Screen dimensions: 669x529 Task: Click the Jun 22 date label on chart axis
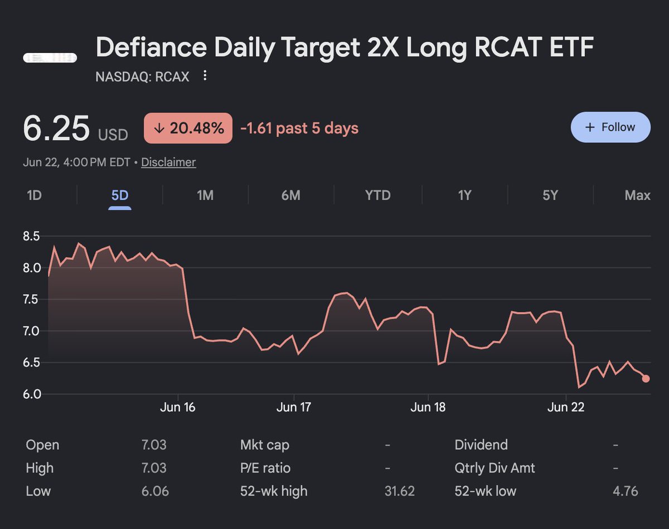(x=566, y=407)
